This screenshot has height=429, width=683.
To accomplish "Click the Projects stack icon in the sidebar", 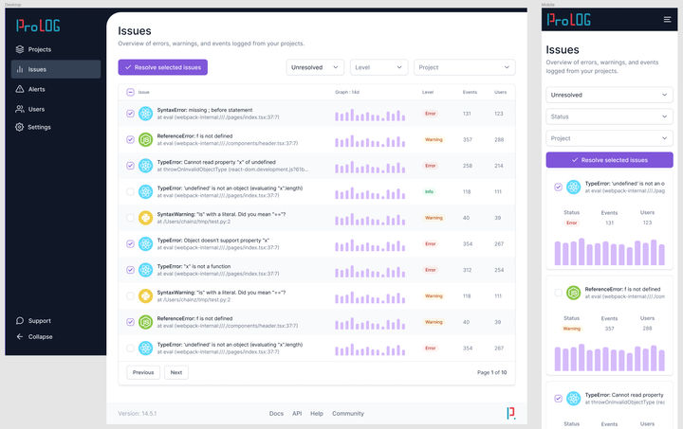I will tap(20, 49).
